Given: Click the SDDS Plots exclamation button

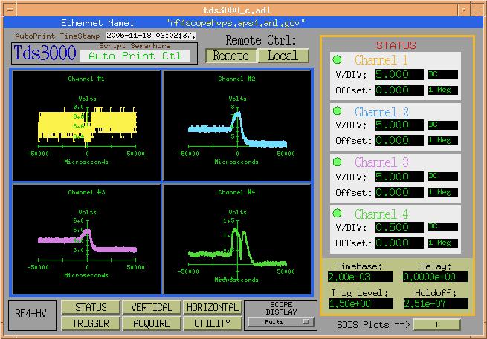Looking at the screenshot, I should click(x=436, y=325).
